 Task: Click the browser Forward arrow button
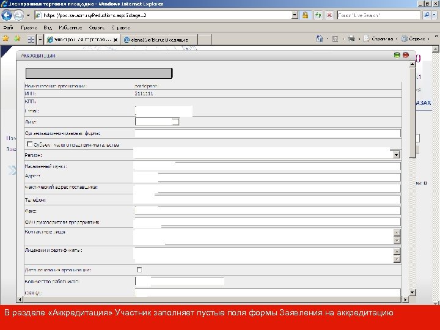[18, 15]
